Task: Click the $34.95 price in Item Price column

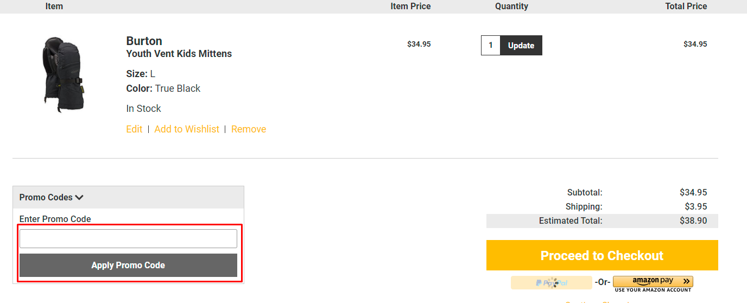Action: point(419,44)
